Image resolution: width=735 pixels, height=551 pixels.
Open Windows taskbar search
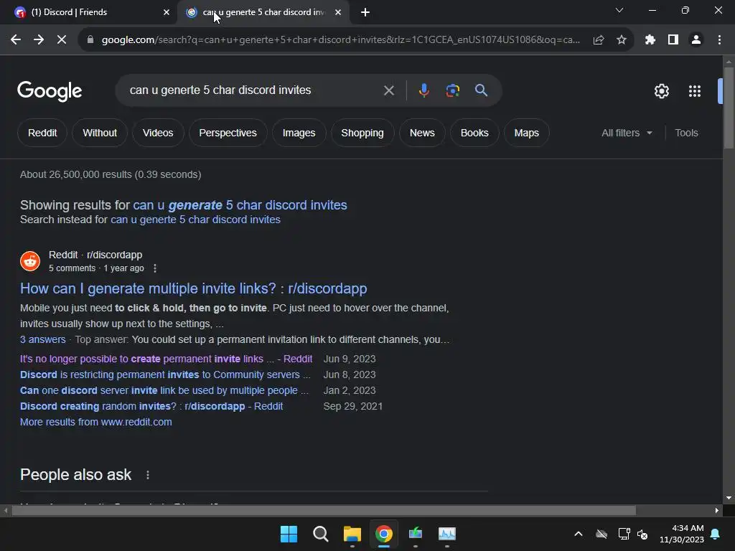[321, 534]
